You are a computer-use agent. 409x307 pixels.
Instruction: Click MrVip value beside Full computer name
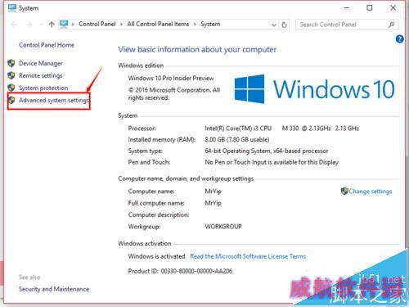click(x=213, y=203)
